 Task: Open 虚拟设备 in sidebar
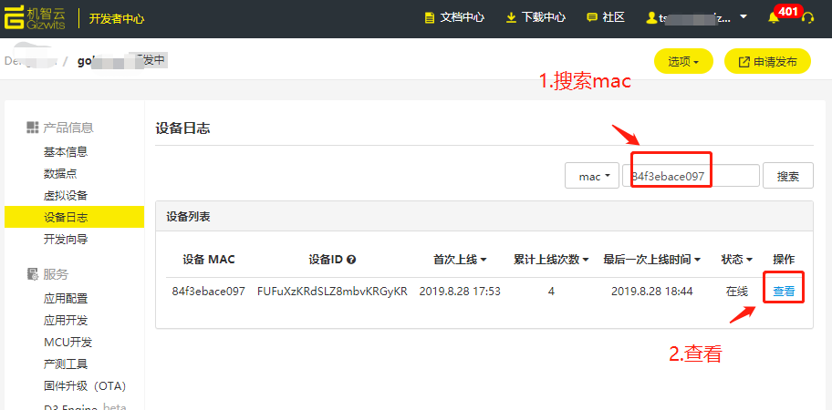point(66,196)
